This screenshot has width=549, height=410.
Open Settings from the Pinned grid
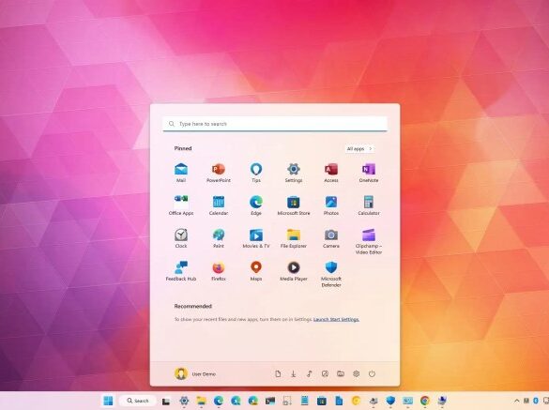pyautogui.click(x=294, y=173)
